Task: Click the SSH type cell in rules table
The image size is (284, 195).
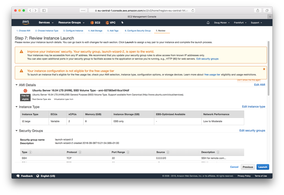Action: point(24,158)
